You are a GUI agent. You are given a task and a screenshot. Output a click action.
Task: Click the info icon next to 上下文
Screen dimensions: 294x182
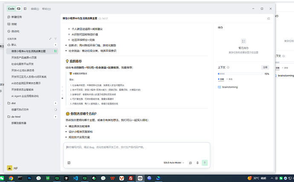228,67
